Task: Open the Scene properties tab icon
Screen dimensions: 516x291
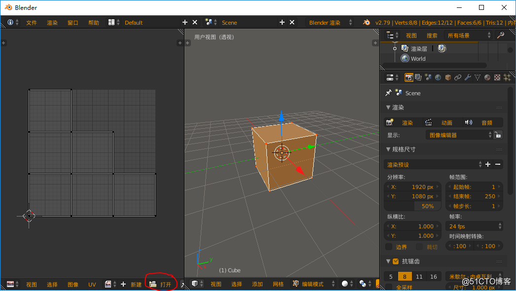Action: pos(428,77)
